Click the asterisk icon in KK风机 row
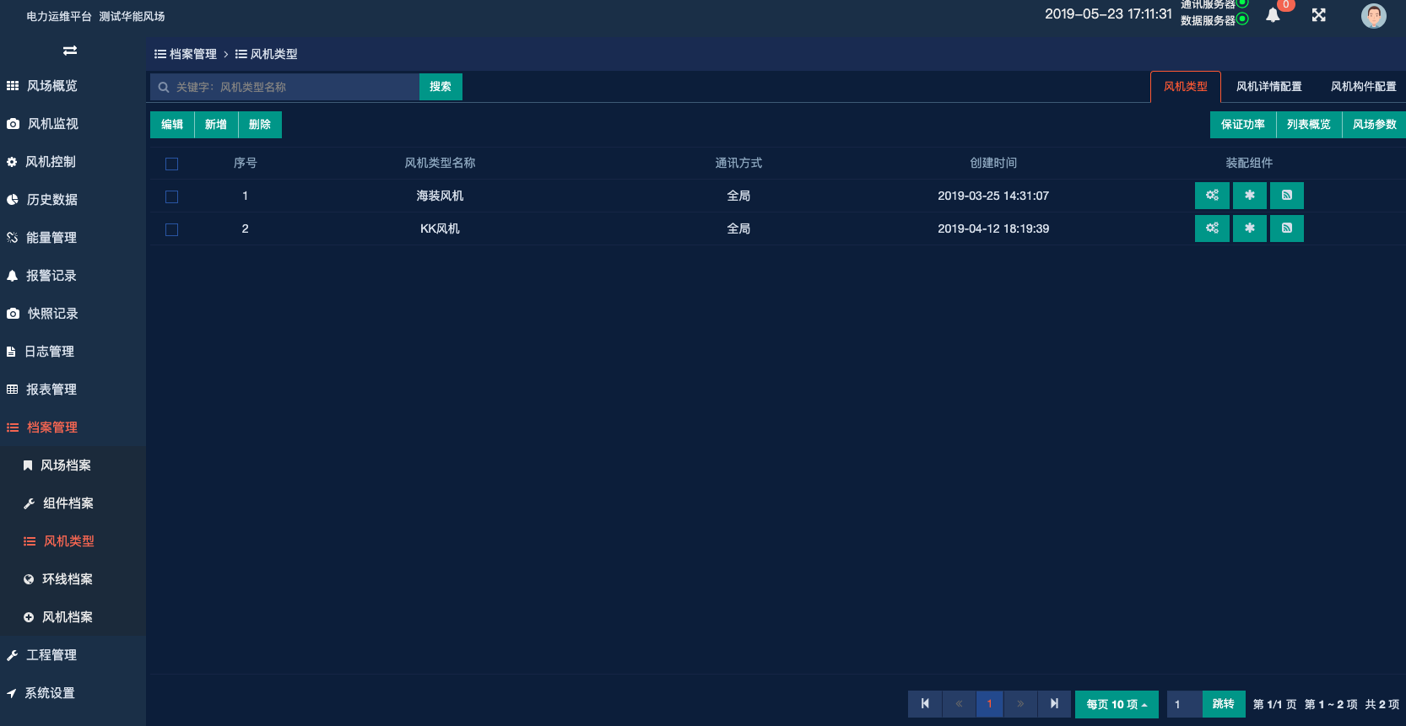Screen dimensions: 1406x726 (x=1249, y=229)
